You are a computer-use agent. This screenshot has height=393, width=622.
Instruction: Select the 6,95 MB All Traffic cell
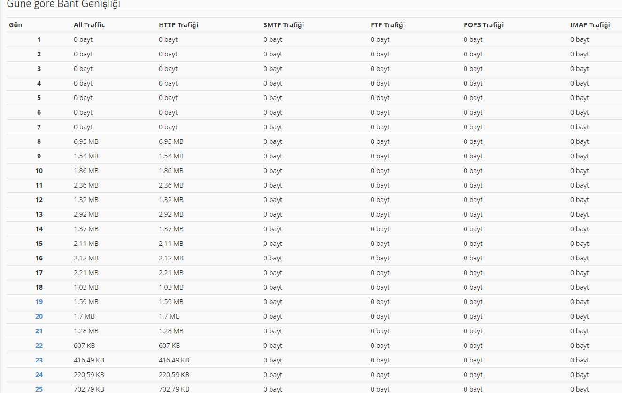(86, 141)
